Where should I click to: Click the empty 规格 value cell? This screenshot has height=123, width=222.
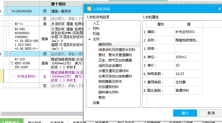click(x=188, y=49)
